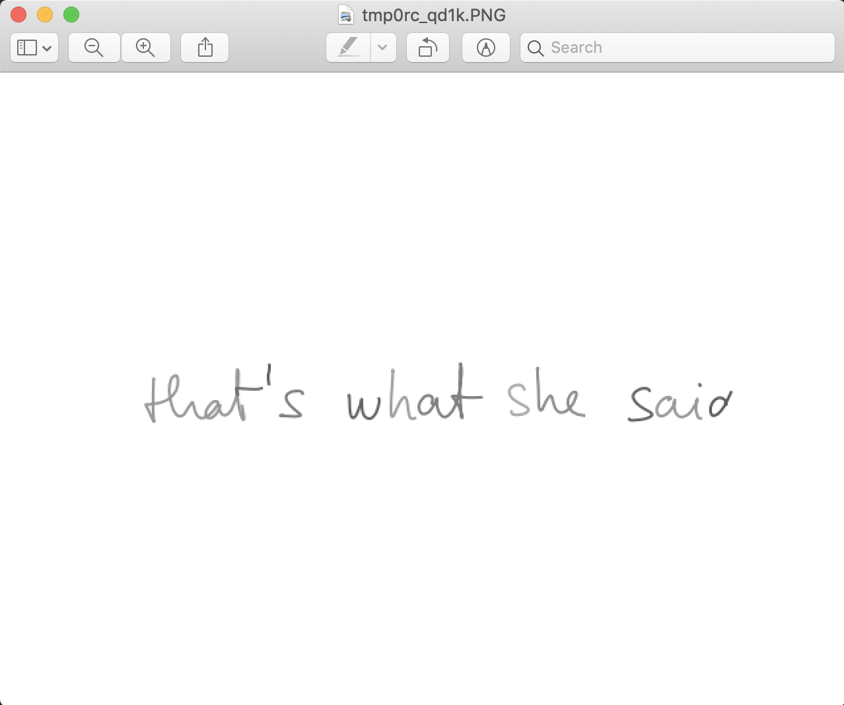Viewport: 844px width, 705px height.
Task: Click the zoom in magnifier icon
Action: click(x=145, y=48)
